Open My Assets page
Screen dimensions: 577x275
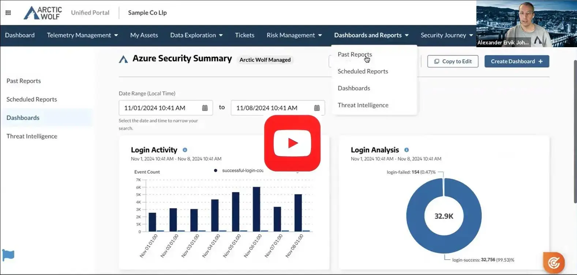click(144, 35)
